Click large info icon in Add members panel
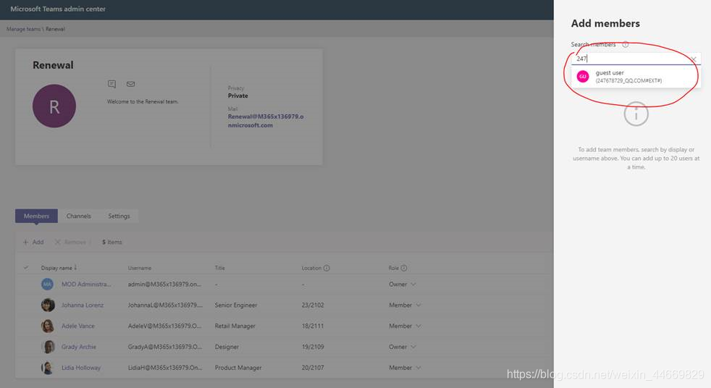The image size is (711, 388). tap(636, 114)
